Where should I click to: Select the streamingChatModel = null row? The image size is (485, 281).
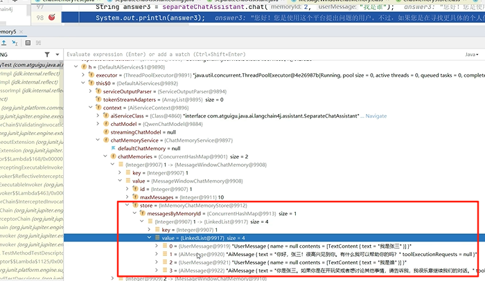[274, 132]
